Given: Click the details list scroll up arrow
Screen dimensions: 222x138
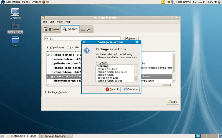Looking at the screenshot, I should pos(136,66).
